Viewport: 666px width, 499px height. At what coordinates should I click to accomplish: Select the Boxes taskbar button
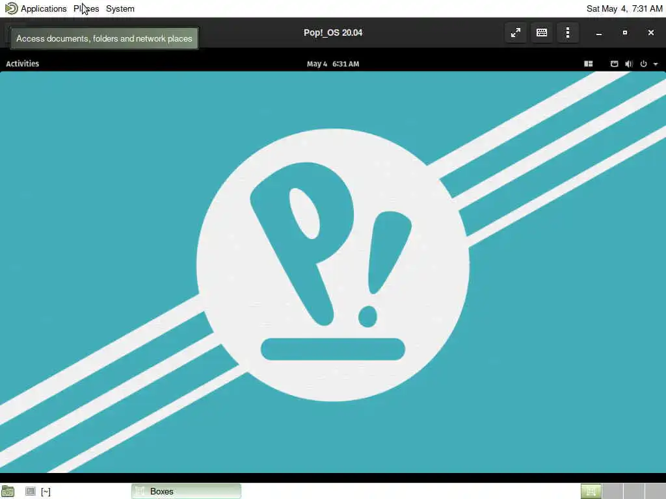click(186, 491)
